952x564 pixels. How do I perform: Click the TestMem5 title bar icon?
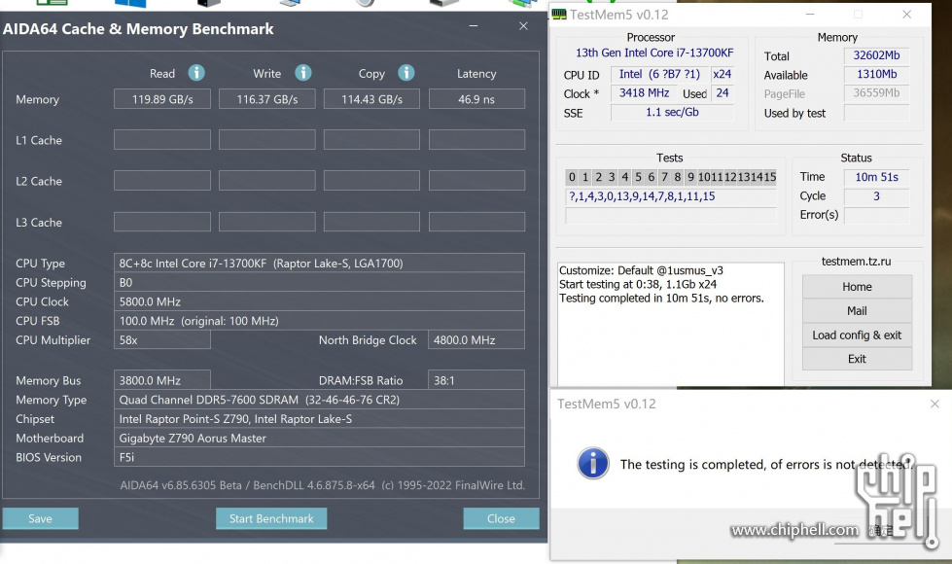coord(558,15)
